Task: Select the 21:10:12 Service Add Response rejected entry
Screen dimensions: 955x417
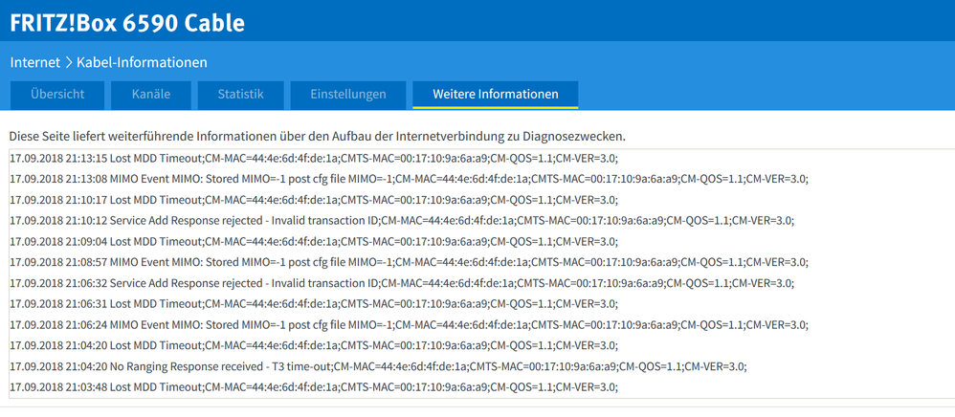Action: (x=402, y=221)
